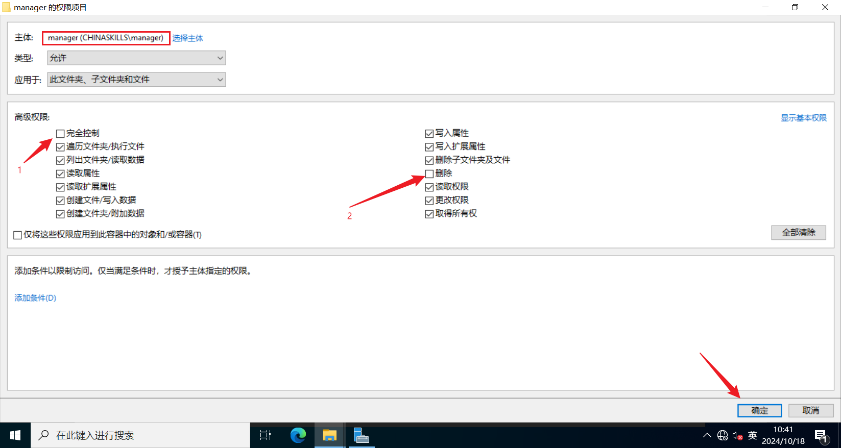Uncheck 遍历文件夹/执行文件 permission
This screenshot has width=841, height=448.
[x=60, y=147]
